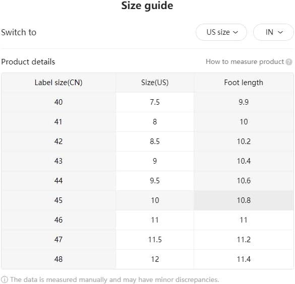Click the Size guide heading

(x=147, y=6)
